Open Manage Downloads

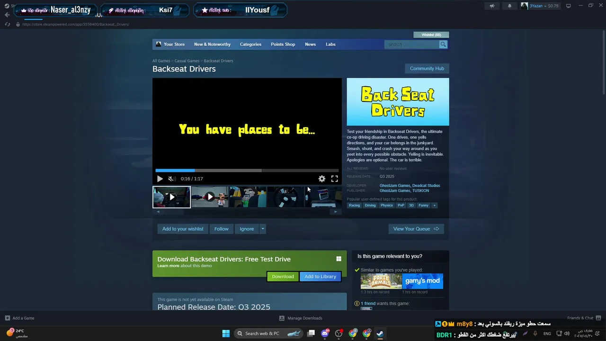tap(301, 318)
